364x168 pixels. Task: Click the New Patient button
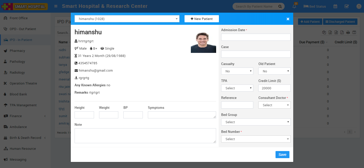(x=201, y=19)
